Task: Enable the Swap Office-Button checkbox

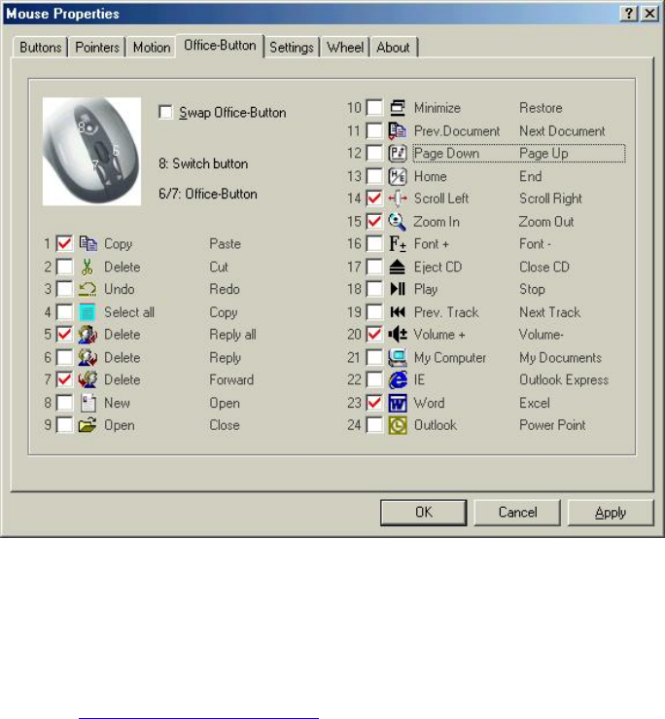Action: (165, 112)
